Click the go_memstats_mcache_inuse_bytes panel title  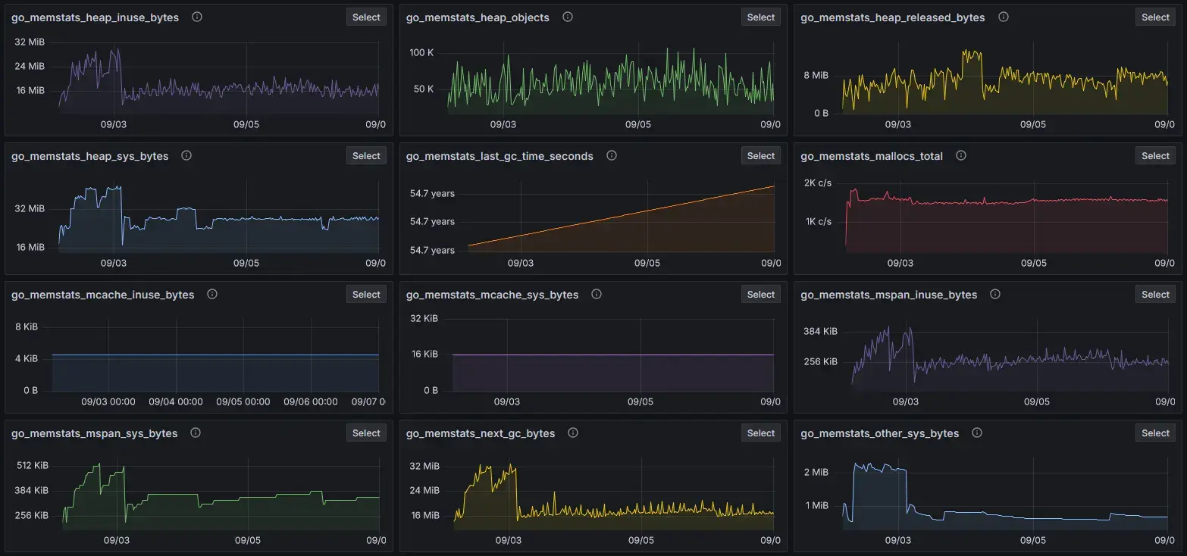103,295
